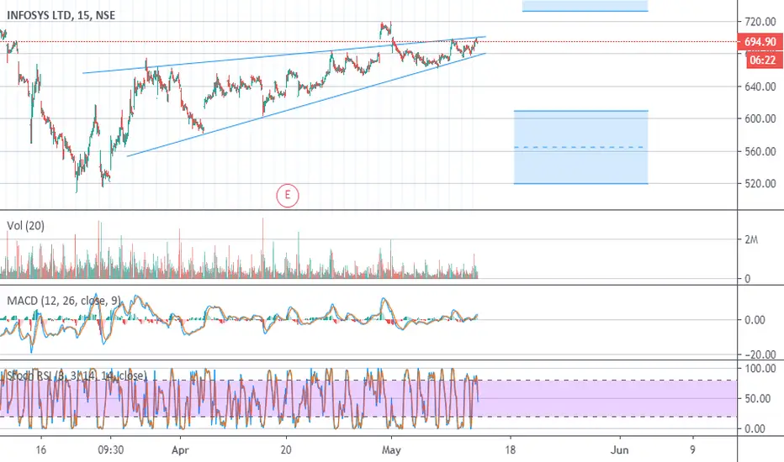The height and width of the screenshot is (462, 784).
Task: Click the −20.00 MACD axis label
Action: click(x=760, y=354)
